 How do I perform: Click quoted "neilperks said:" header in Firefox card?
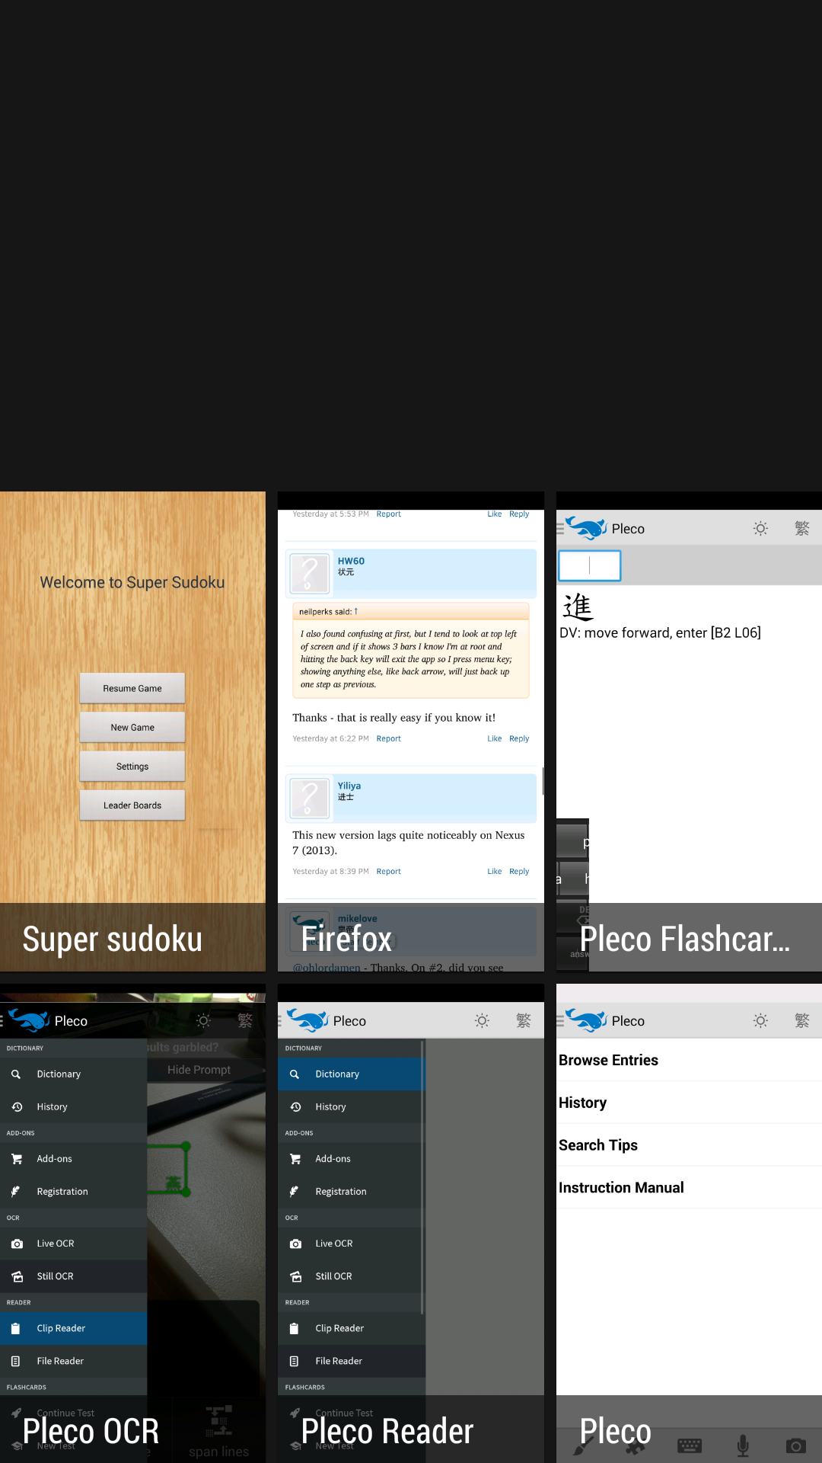[411, 611]
